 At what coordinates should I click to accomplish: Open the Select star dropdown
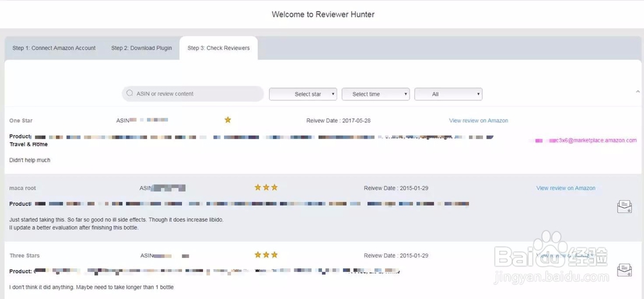pyautogui.click(x=303, y=94)
